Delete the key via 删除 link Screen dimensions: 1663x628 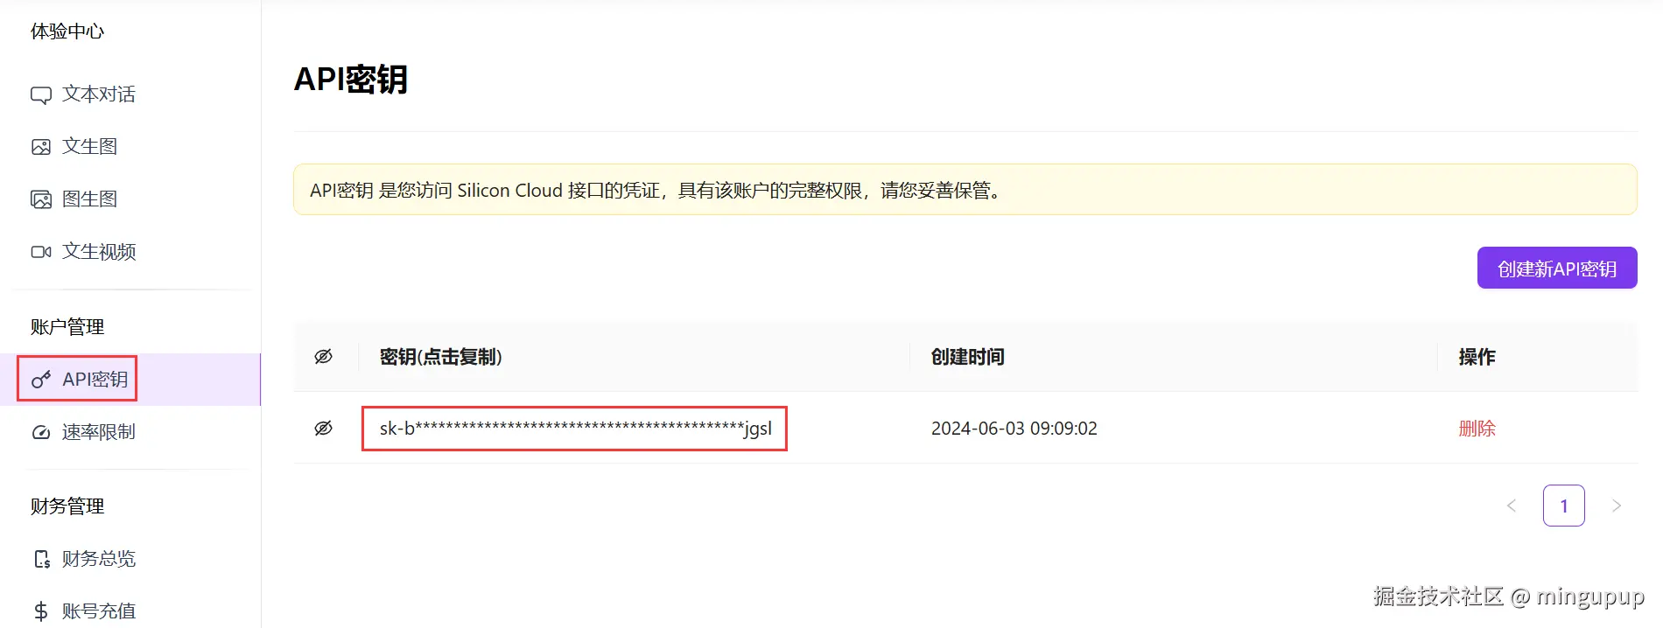(1477, 429)
